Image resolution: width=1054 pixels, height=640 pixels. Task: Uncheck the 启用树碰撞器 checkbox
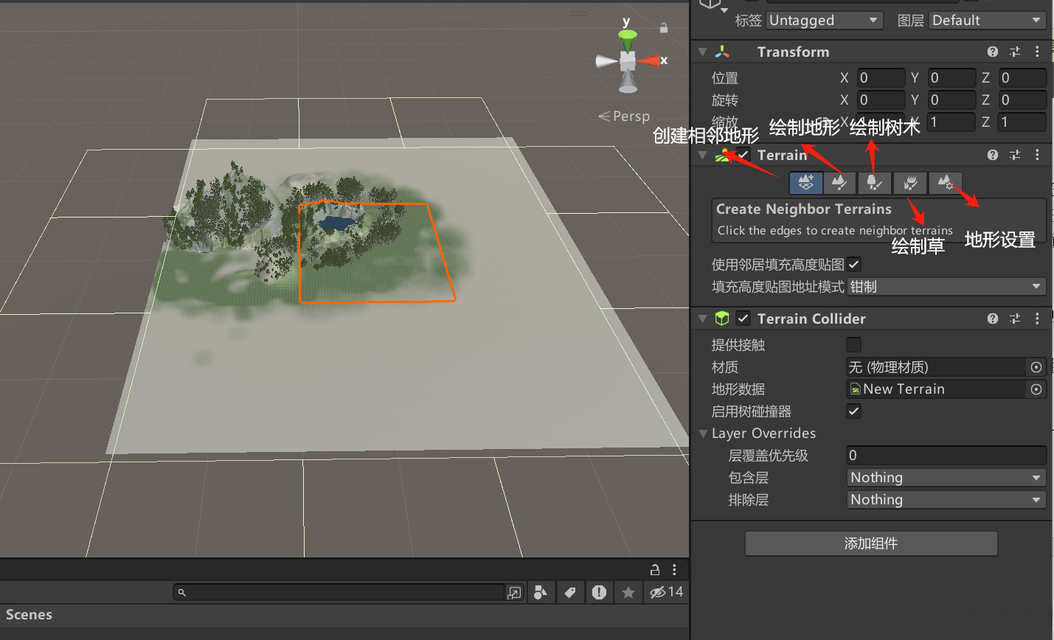853,411
